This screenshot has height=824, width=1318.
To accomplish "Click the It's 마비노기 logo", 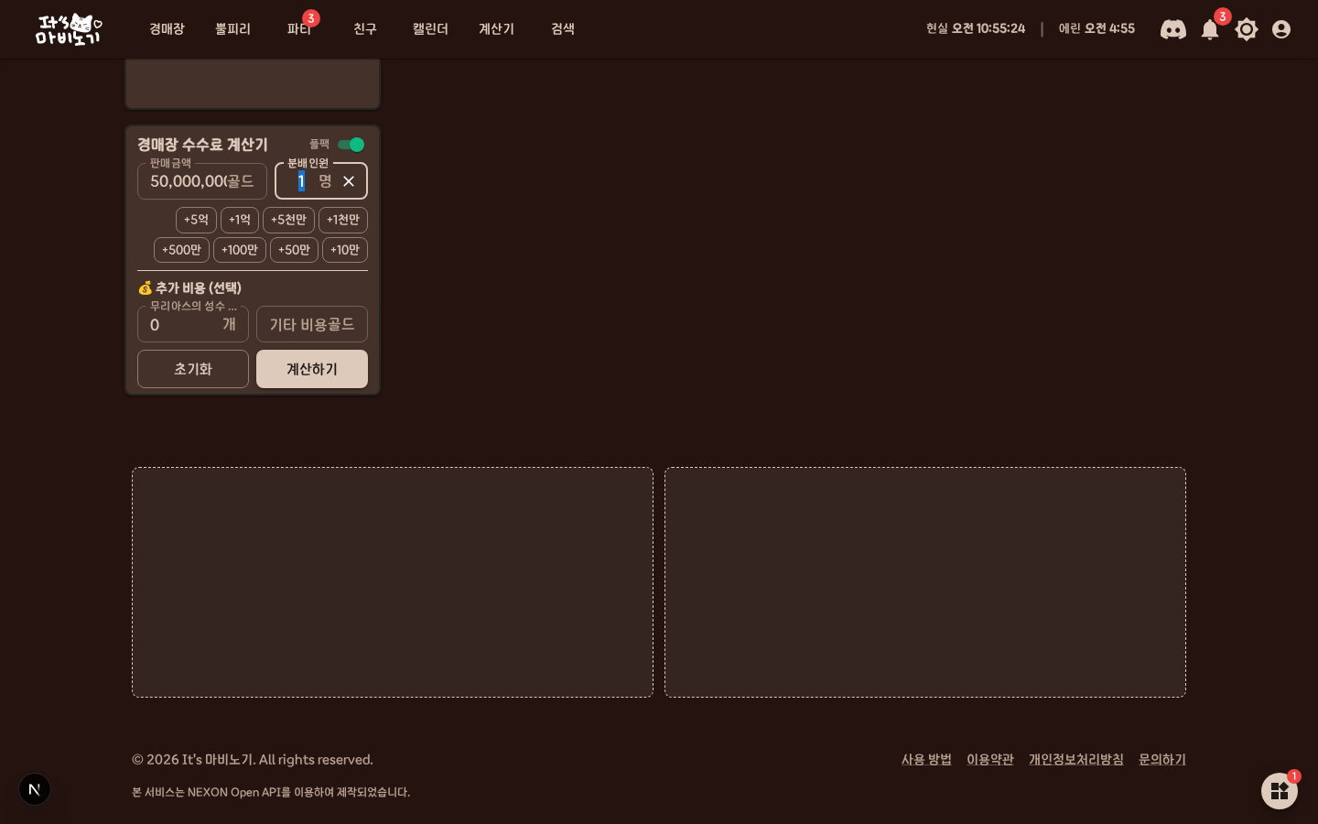I will click(69, 29).
